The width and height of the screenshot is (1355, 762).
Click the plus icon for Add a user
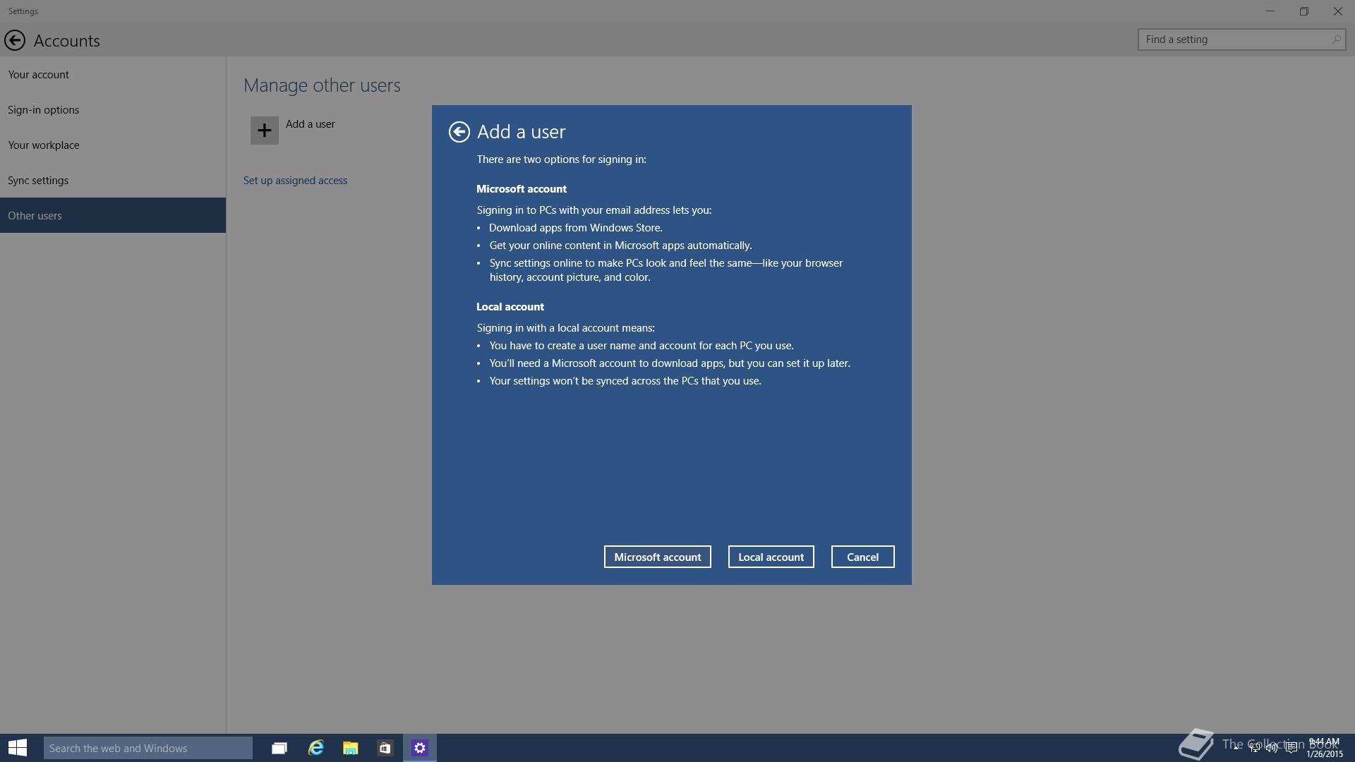(x=265, y=131)
